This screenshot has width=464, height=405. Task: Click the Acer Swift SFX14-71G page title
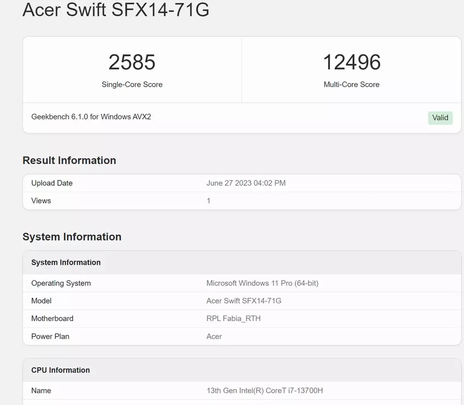[116, 10]
